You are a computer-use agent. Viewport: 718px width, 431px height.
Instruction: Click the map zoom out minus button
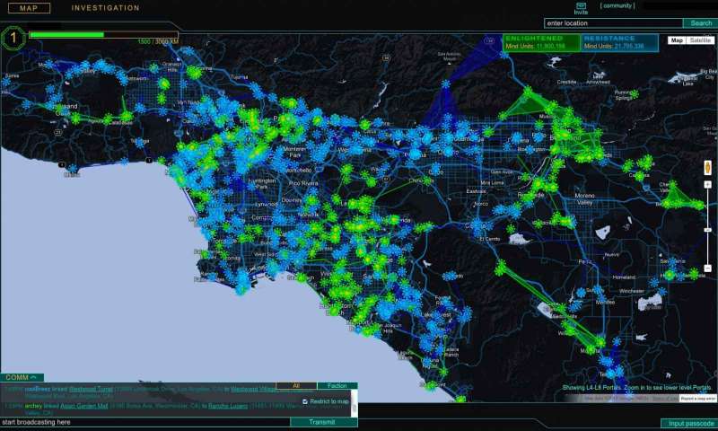click(x=707, y=268)
